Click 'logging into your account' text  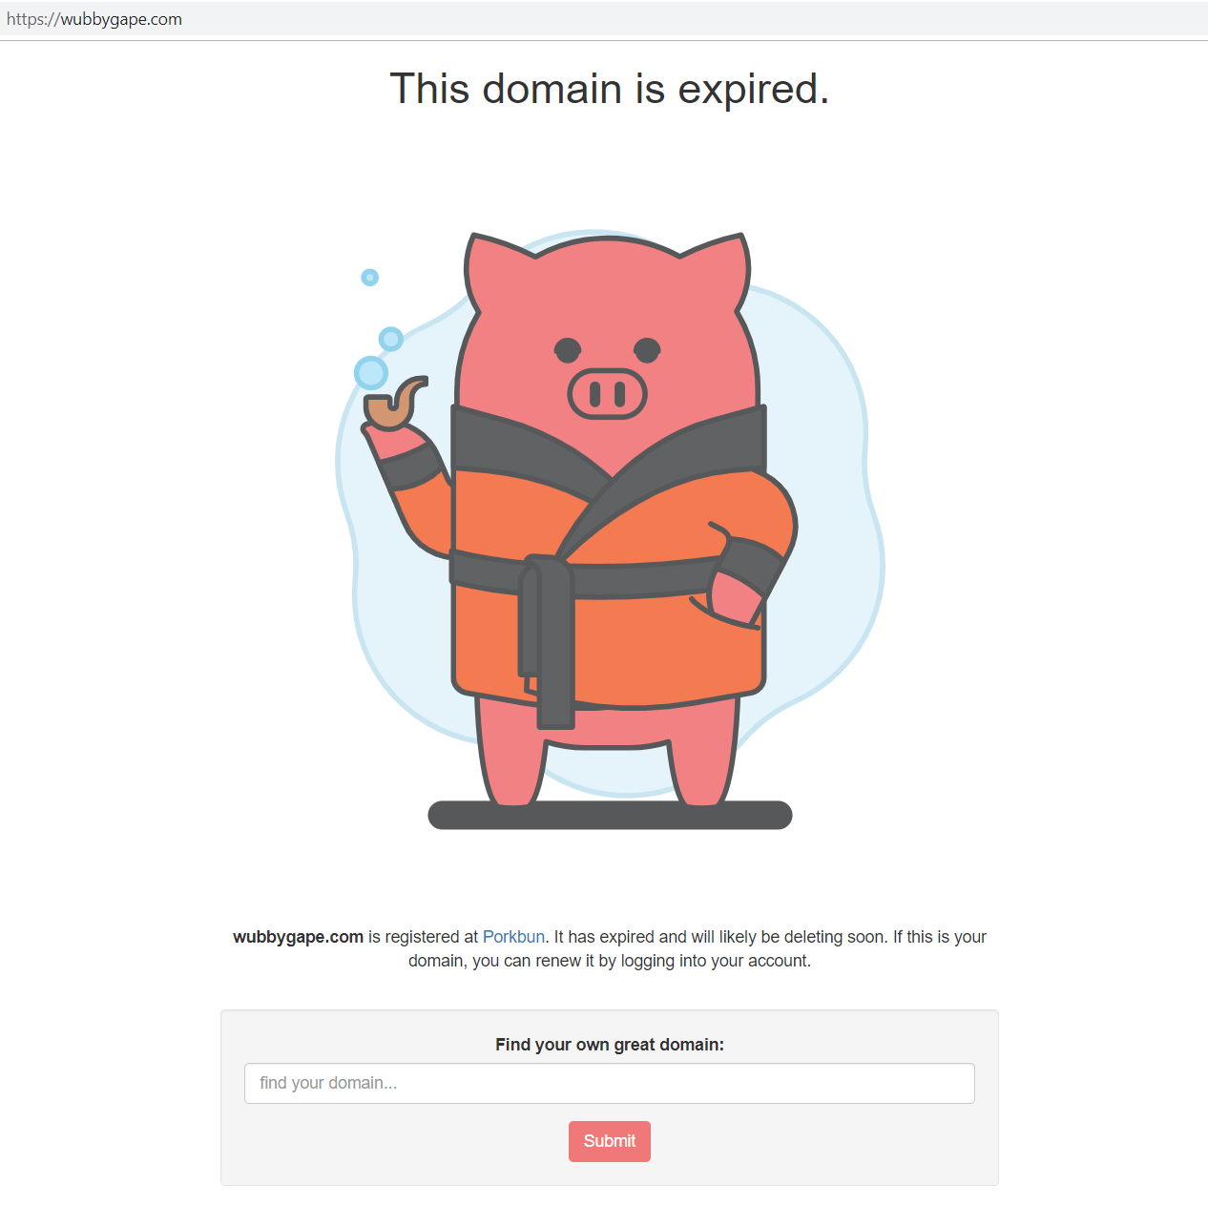click(714, 961)
